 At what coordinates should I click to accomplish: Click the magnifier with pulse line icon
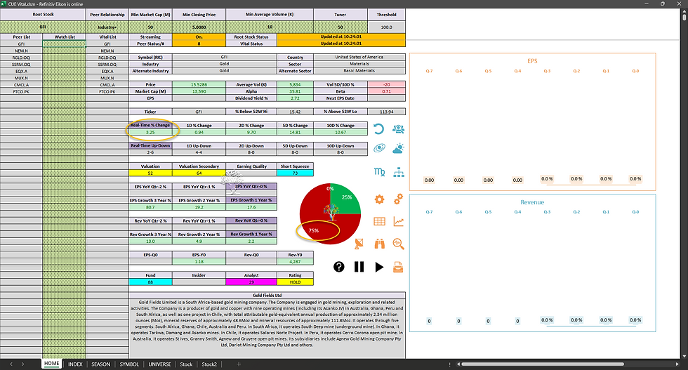399,244
